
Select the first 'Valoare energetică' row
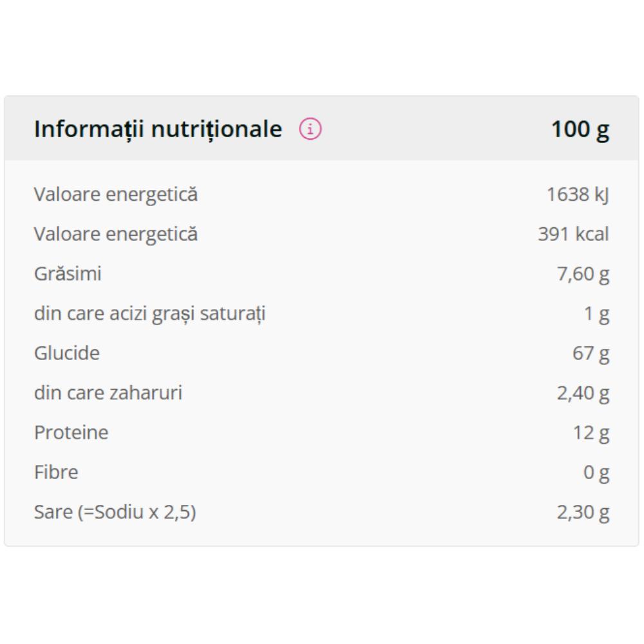pos(115,193)
